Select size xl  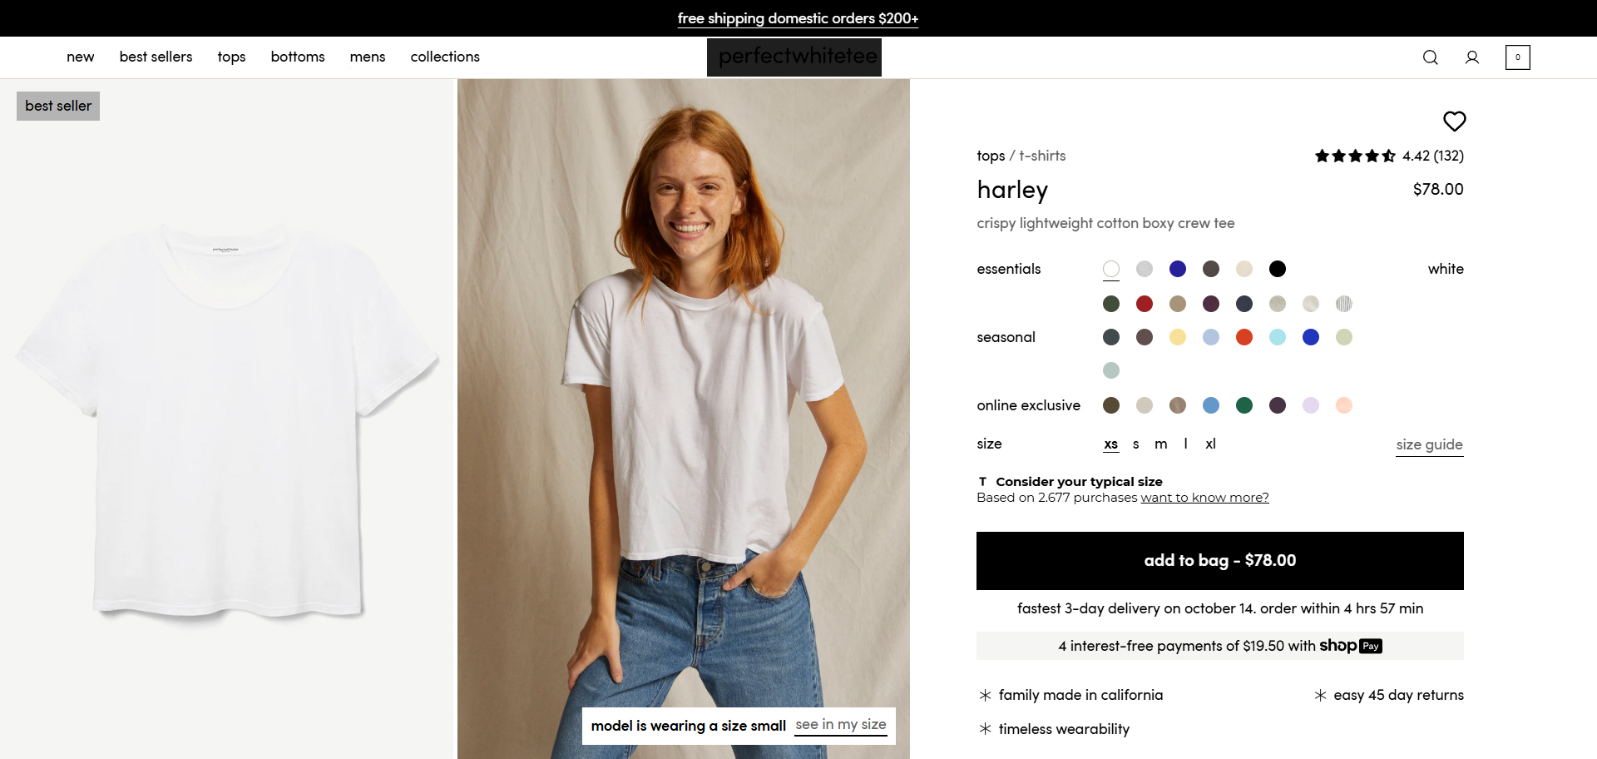click(1210, 444)
